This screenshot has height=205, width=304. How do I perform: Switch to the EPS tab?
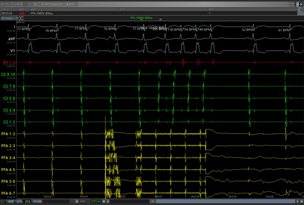[x=19, y=202]
